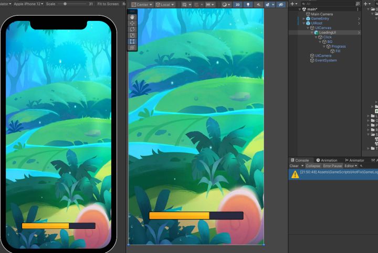Select the Transform tool
This screenshot has height=253, width=378.
click(132, 47)
